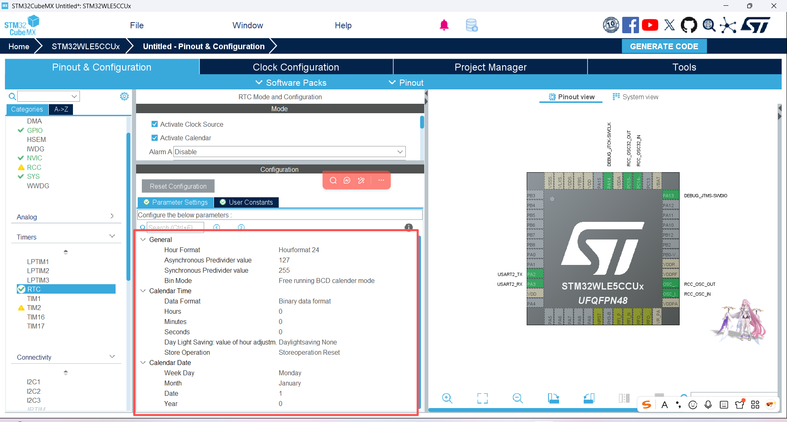Open ST Facebook page icon
Viewport: 787px width, 422px height.
point(630,25)
